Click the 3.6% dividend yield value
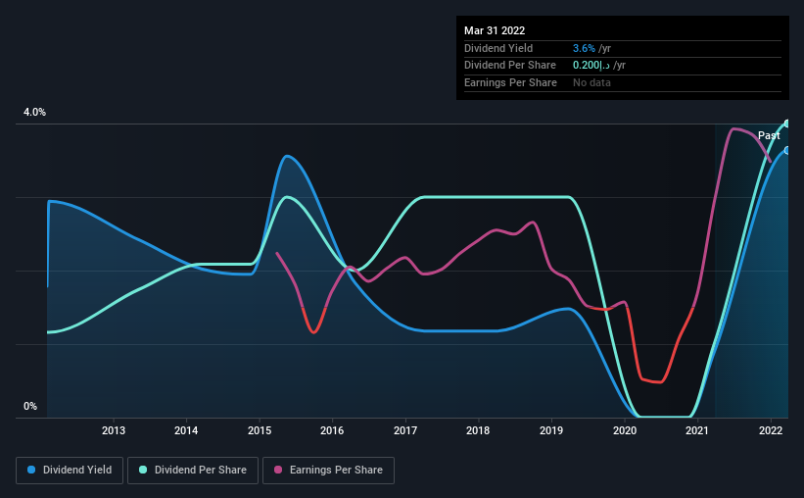 584,48
